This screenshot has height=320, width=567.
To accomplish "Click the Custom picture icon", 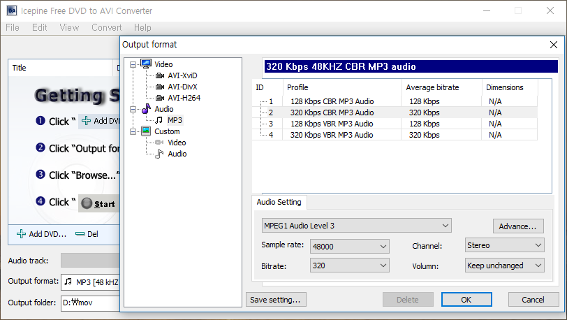I will pos(146,131).
